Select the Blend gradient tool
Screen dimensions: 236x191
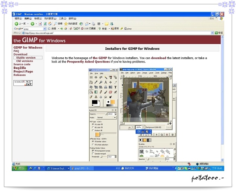96,92
